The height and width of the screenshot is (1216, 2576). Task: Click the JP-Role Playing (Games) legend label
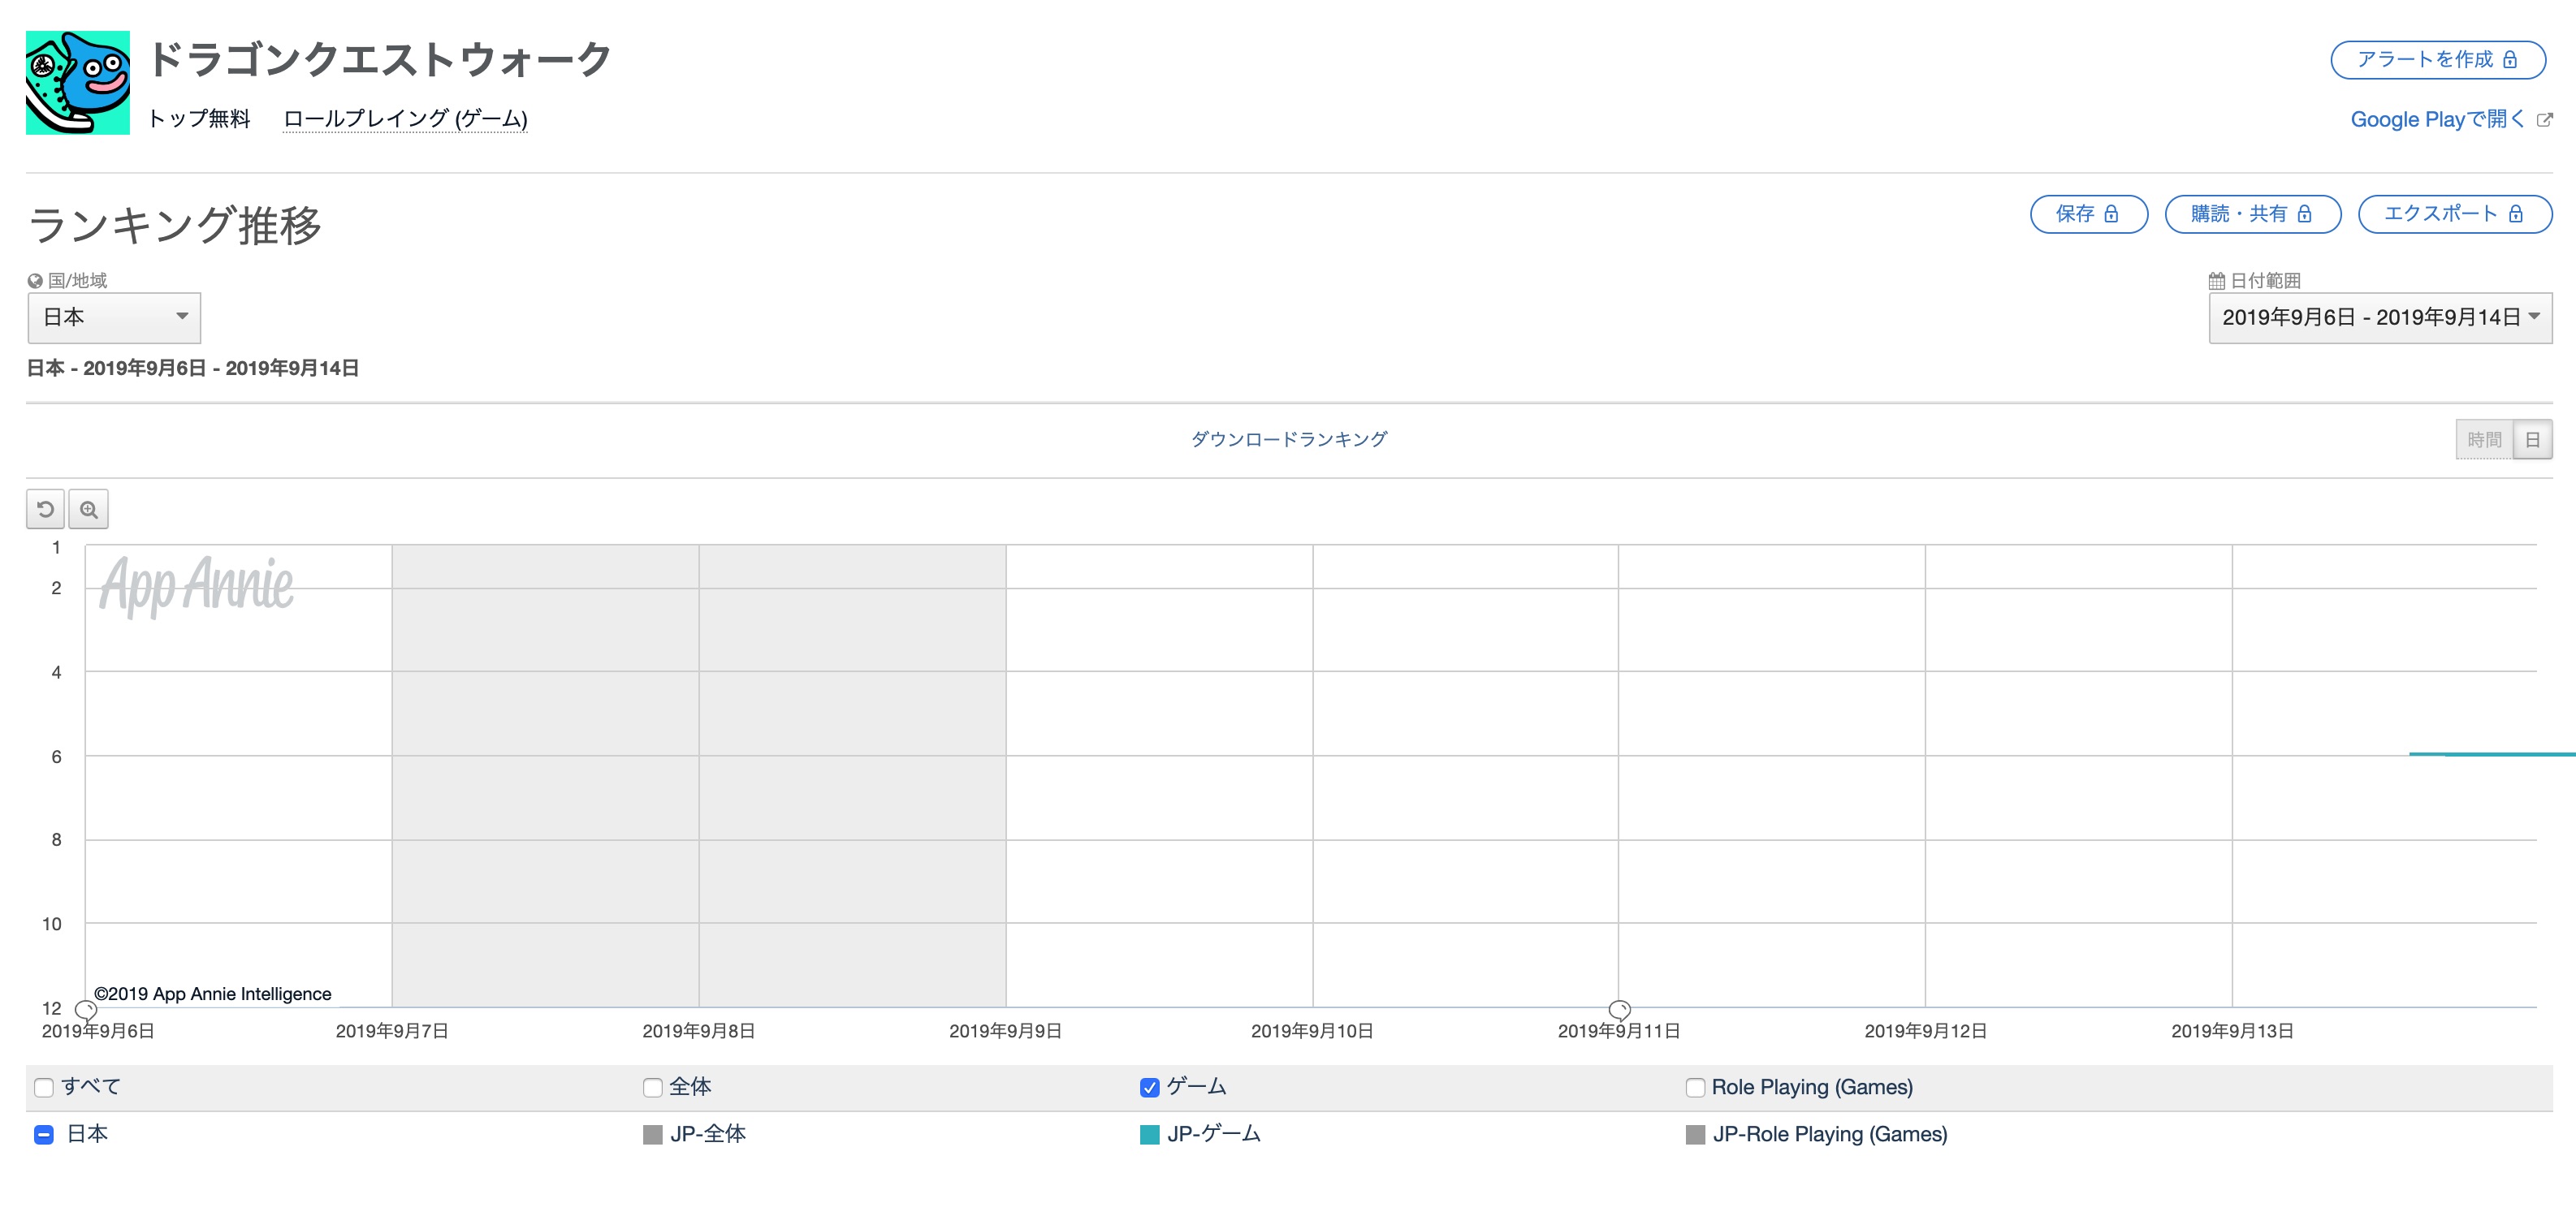[x=1830, y=1134]
